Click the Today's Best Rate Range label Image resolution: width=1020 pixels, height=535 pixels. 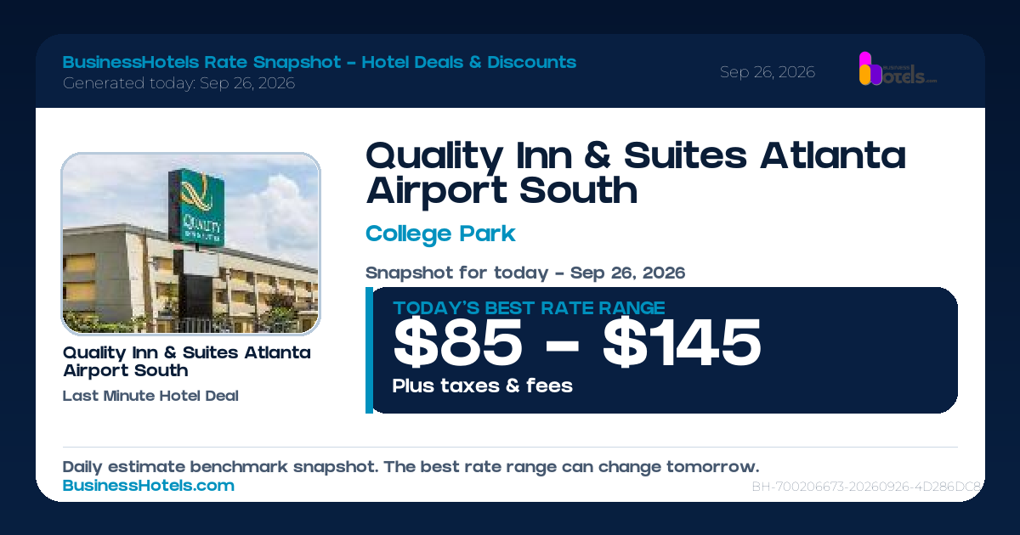529,307
